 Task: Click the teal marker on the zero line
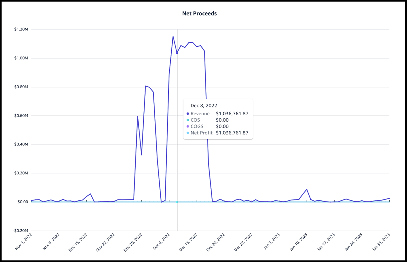coord(177,202)
